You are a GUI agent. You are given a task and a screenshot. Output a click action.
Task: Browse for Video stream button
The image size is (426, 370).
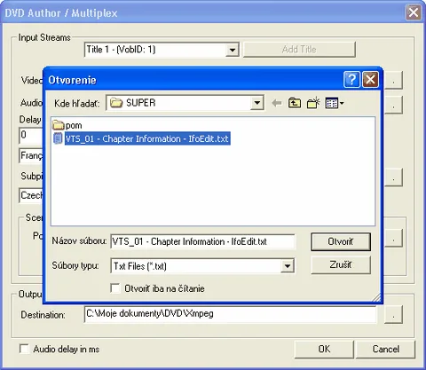393,80
